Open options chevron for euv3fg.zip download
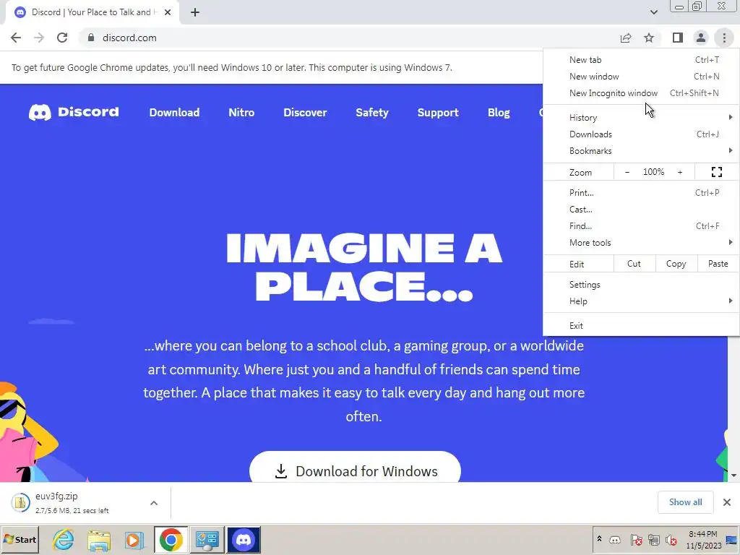740x555 pixels. click(x=154, y=503)
